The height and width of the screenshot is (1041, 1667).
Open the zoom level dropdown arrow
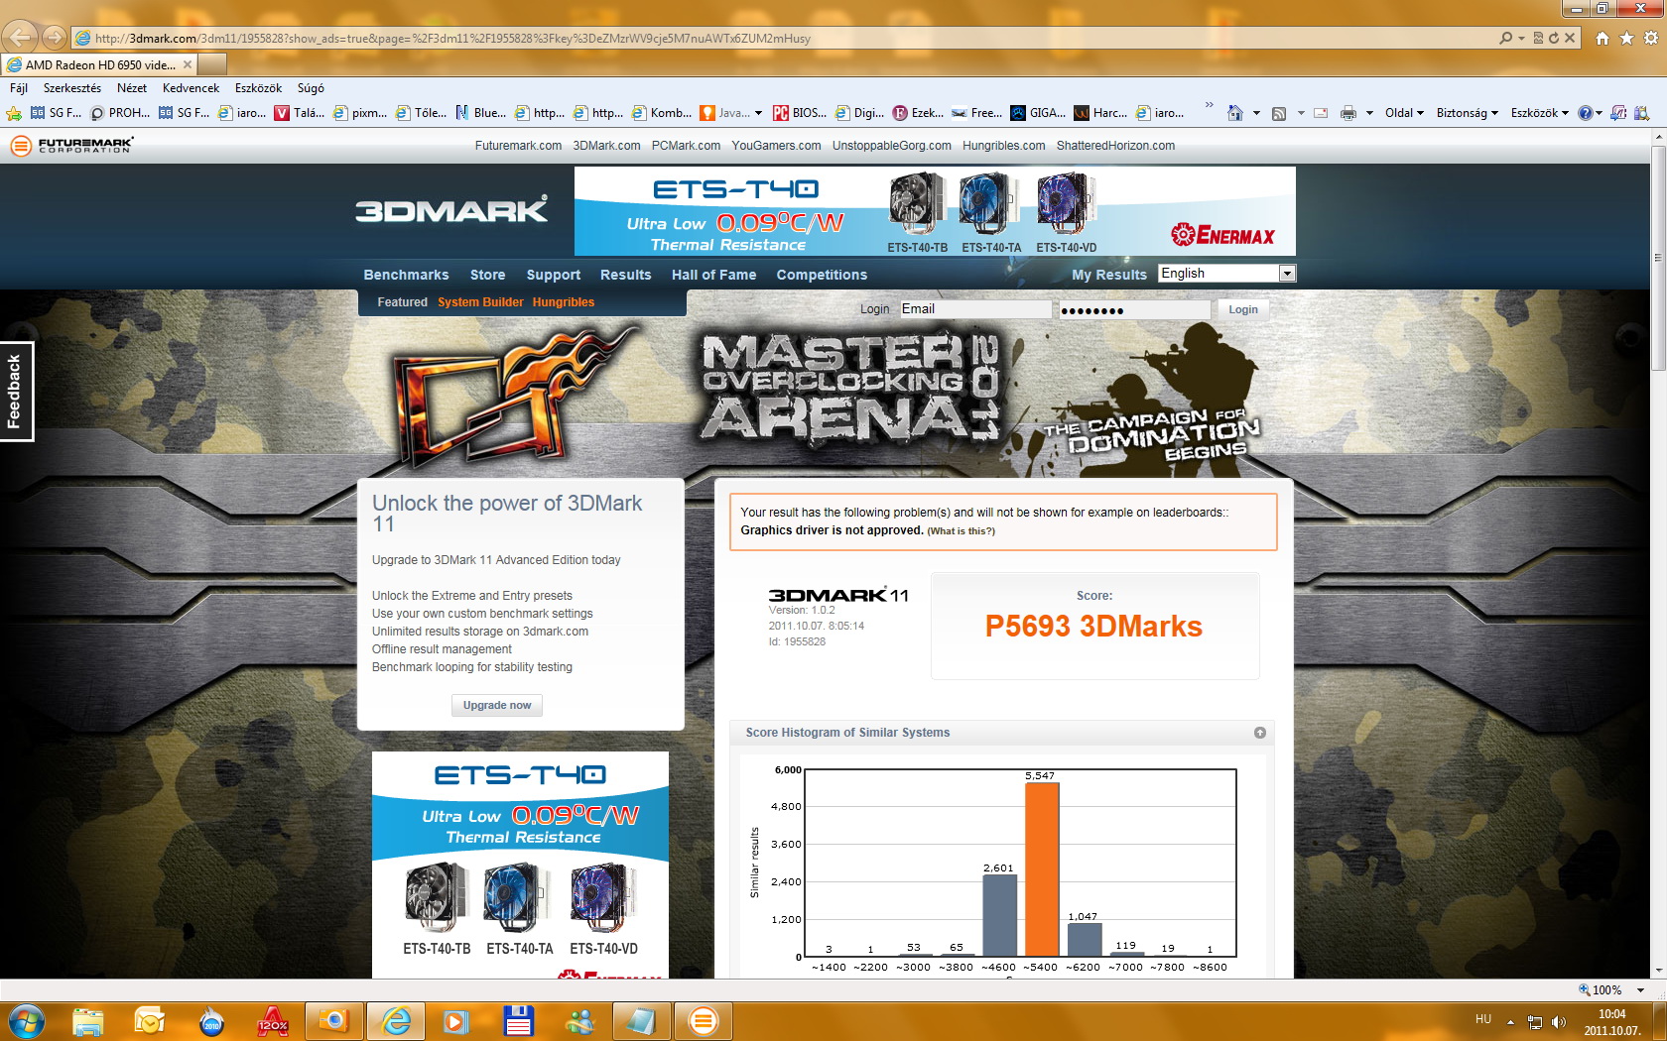(1640, 990)
